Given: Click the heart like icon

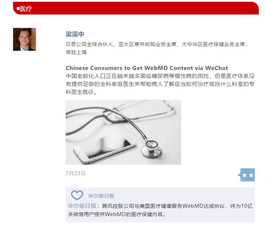Looking at the screenshot, I should (x=77, y=195).
